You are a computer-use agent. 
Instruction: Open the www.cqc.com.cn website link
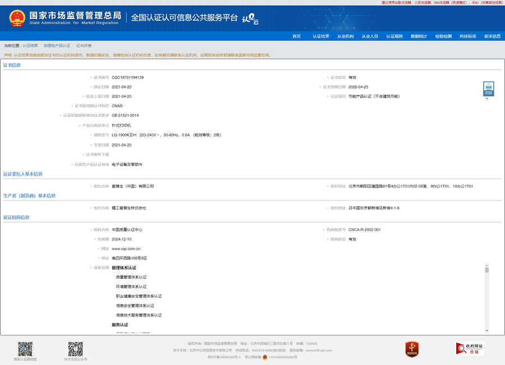(x=126, y=249)
